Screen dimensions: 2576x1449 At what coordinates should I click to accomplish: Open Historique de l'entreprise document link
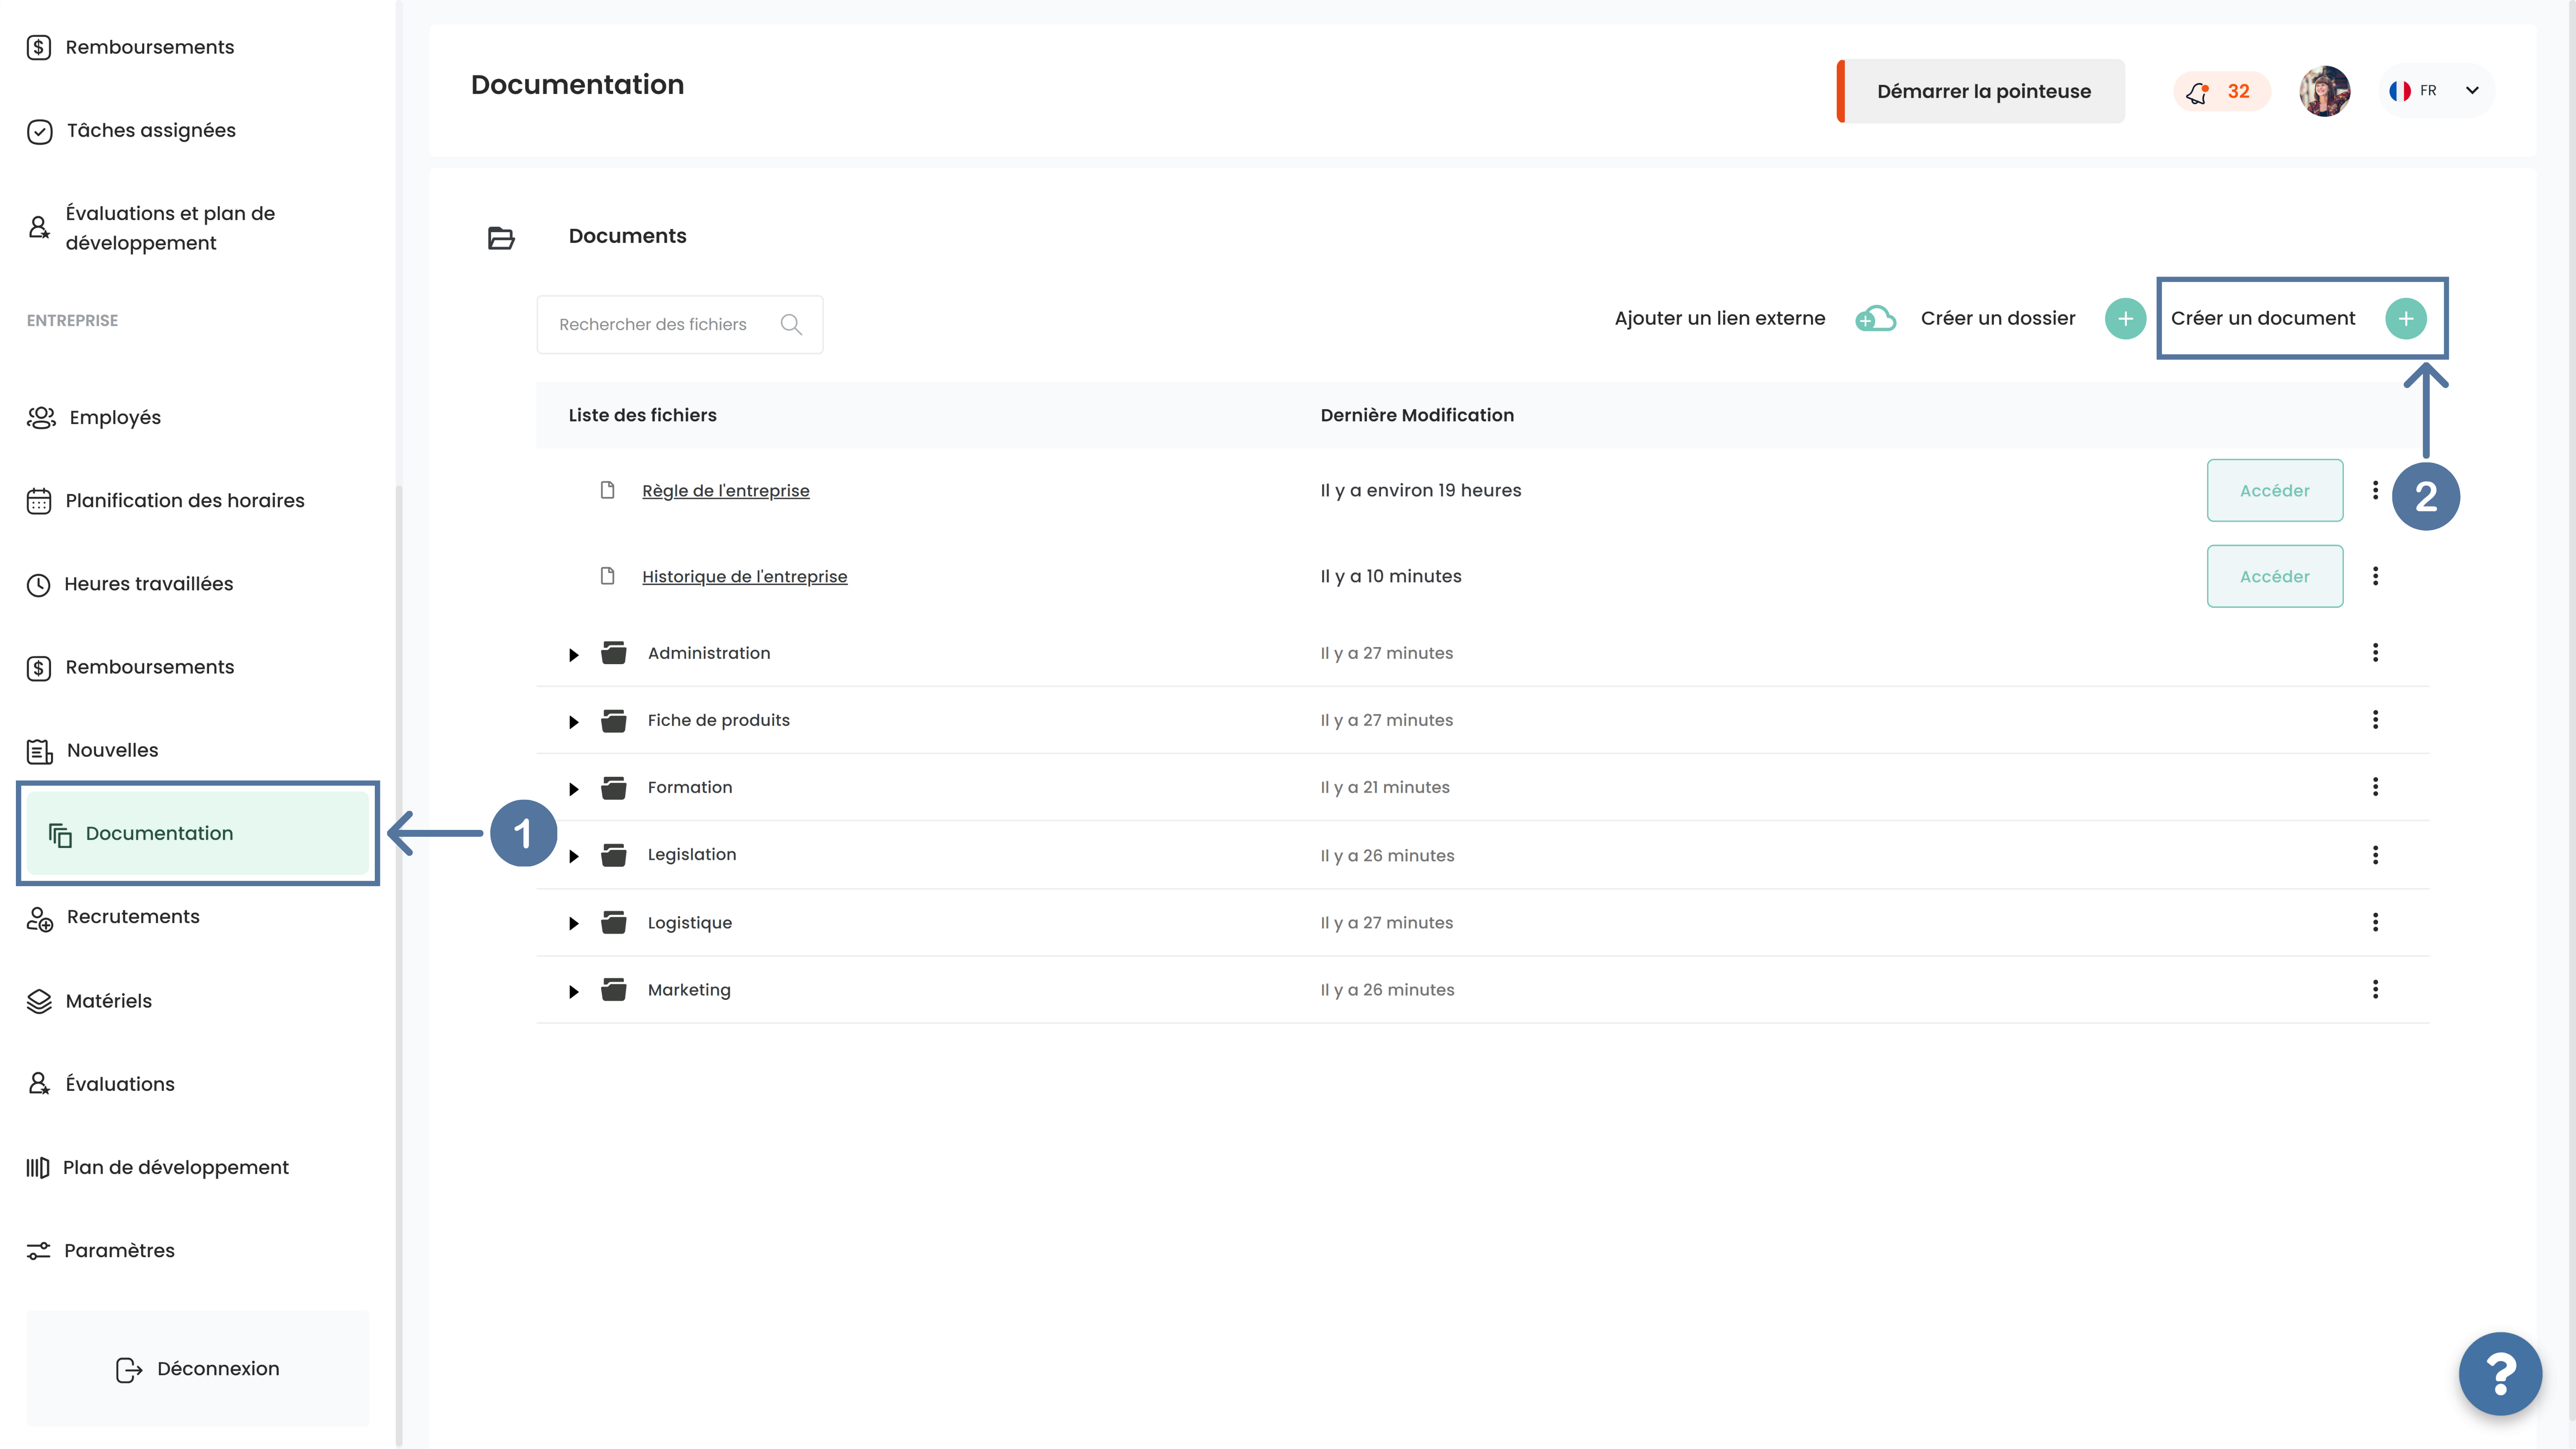(x=745, y=577)
